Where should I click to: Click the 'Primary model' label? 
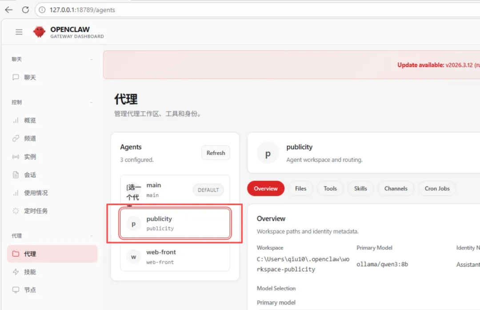276,302
